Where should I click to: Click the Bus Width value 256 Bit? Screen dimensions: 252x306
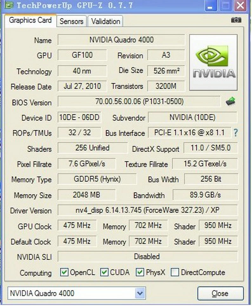(x=211, y=179)
